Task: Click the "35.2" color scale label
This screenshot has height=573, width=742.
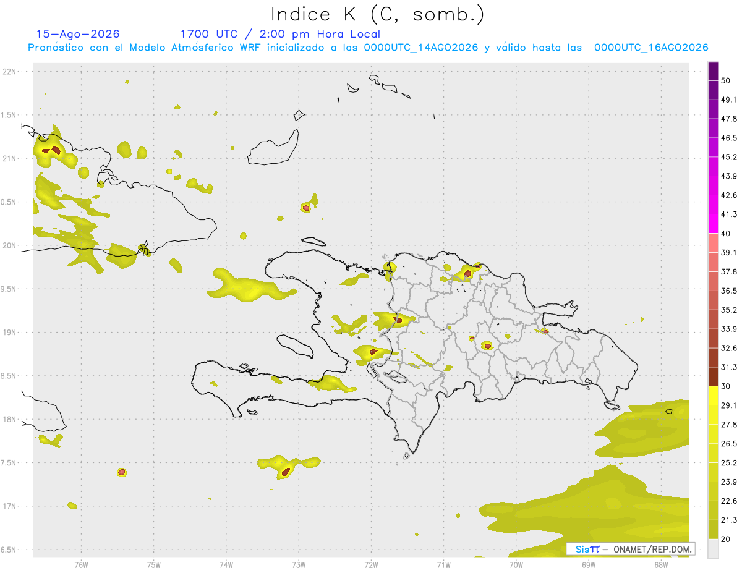Action: 729,310
